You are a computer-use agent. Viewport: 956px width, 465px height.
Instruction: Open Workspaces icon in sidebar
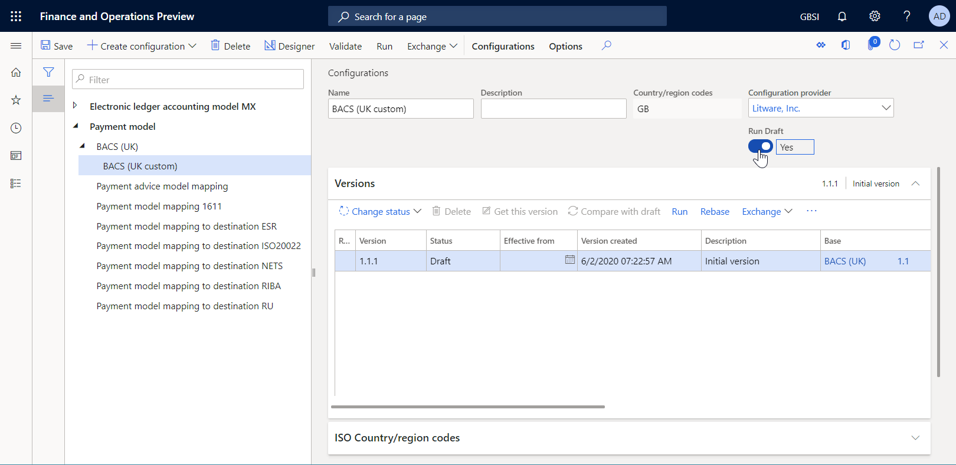click(x=16, y=156)
